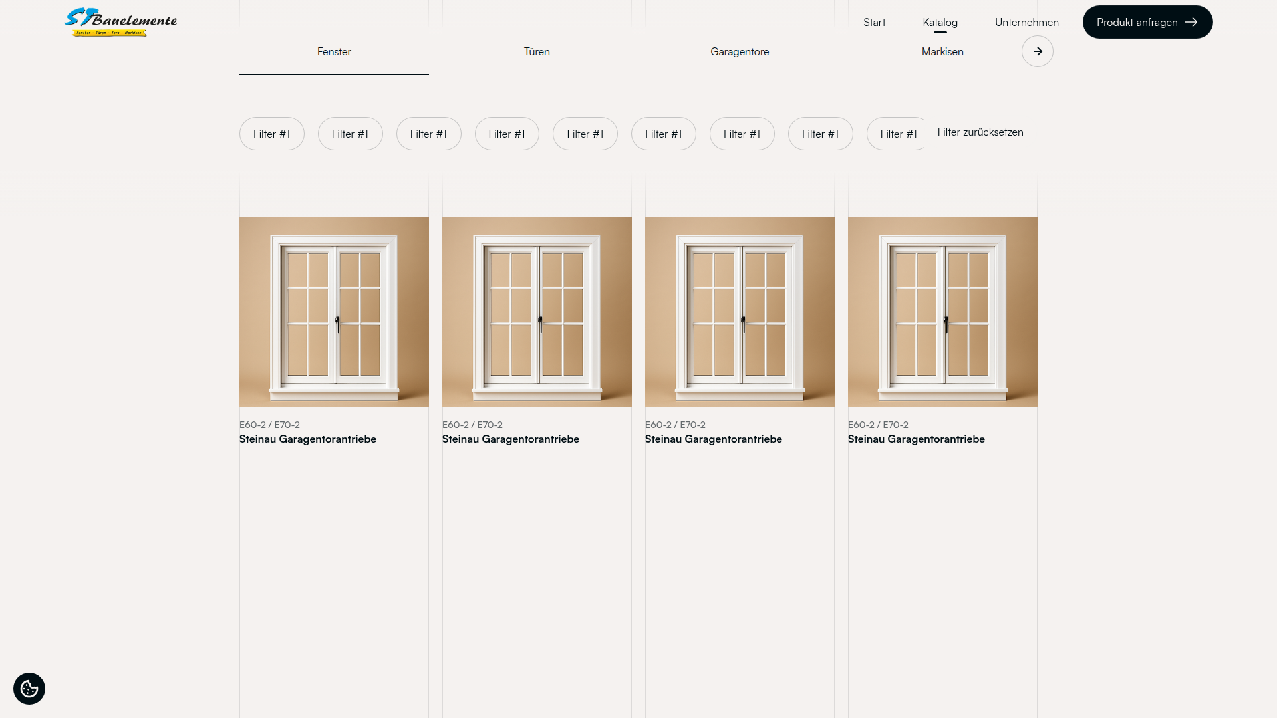Switch to the Türen tab
Image resolution: width=1277 pixels, height=718 pixels.
tap(536, 51)
